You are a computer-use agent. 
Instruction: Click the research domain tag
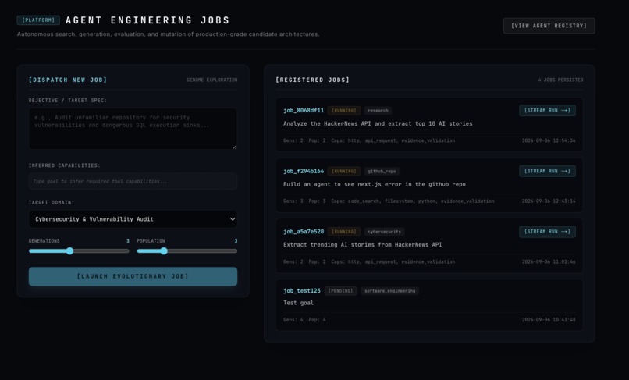point(378,110)
